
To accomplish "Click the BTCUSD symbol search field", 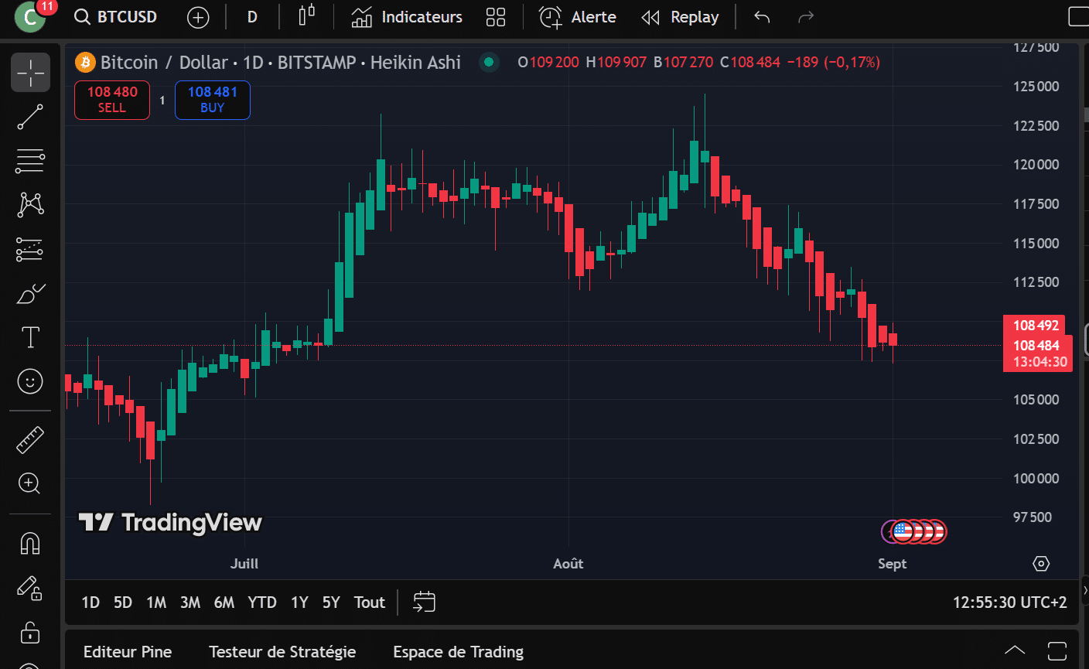I will [x=116, y=17].
